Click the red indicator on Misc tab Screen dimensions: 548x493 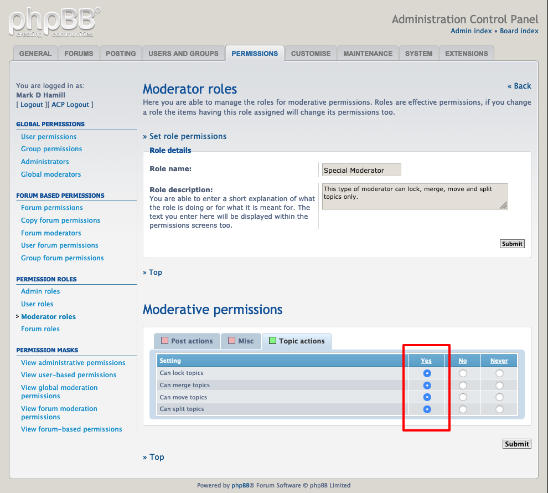(231, 341)
